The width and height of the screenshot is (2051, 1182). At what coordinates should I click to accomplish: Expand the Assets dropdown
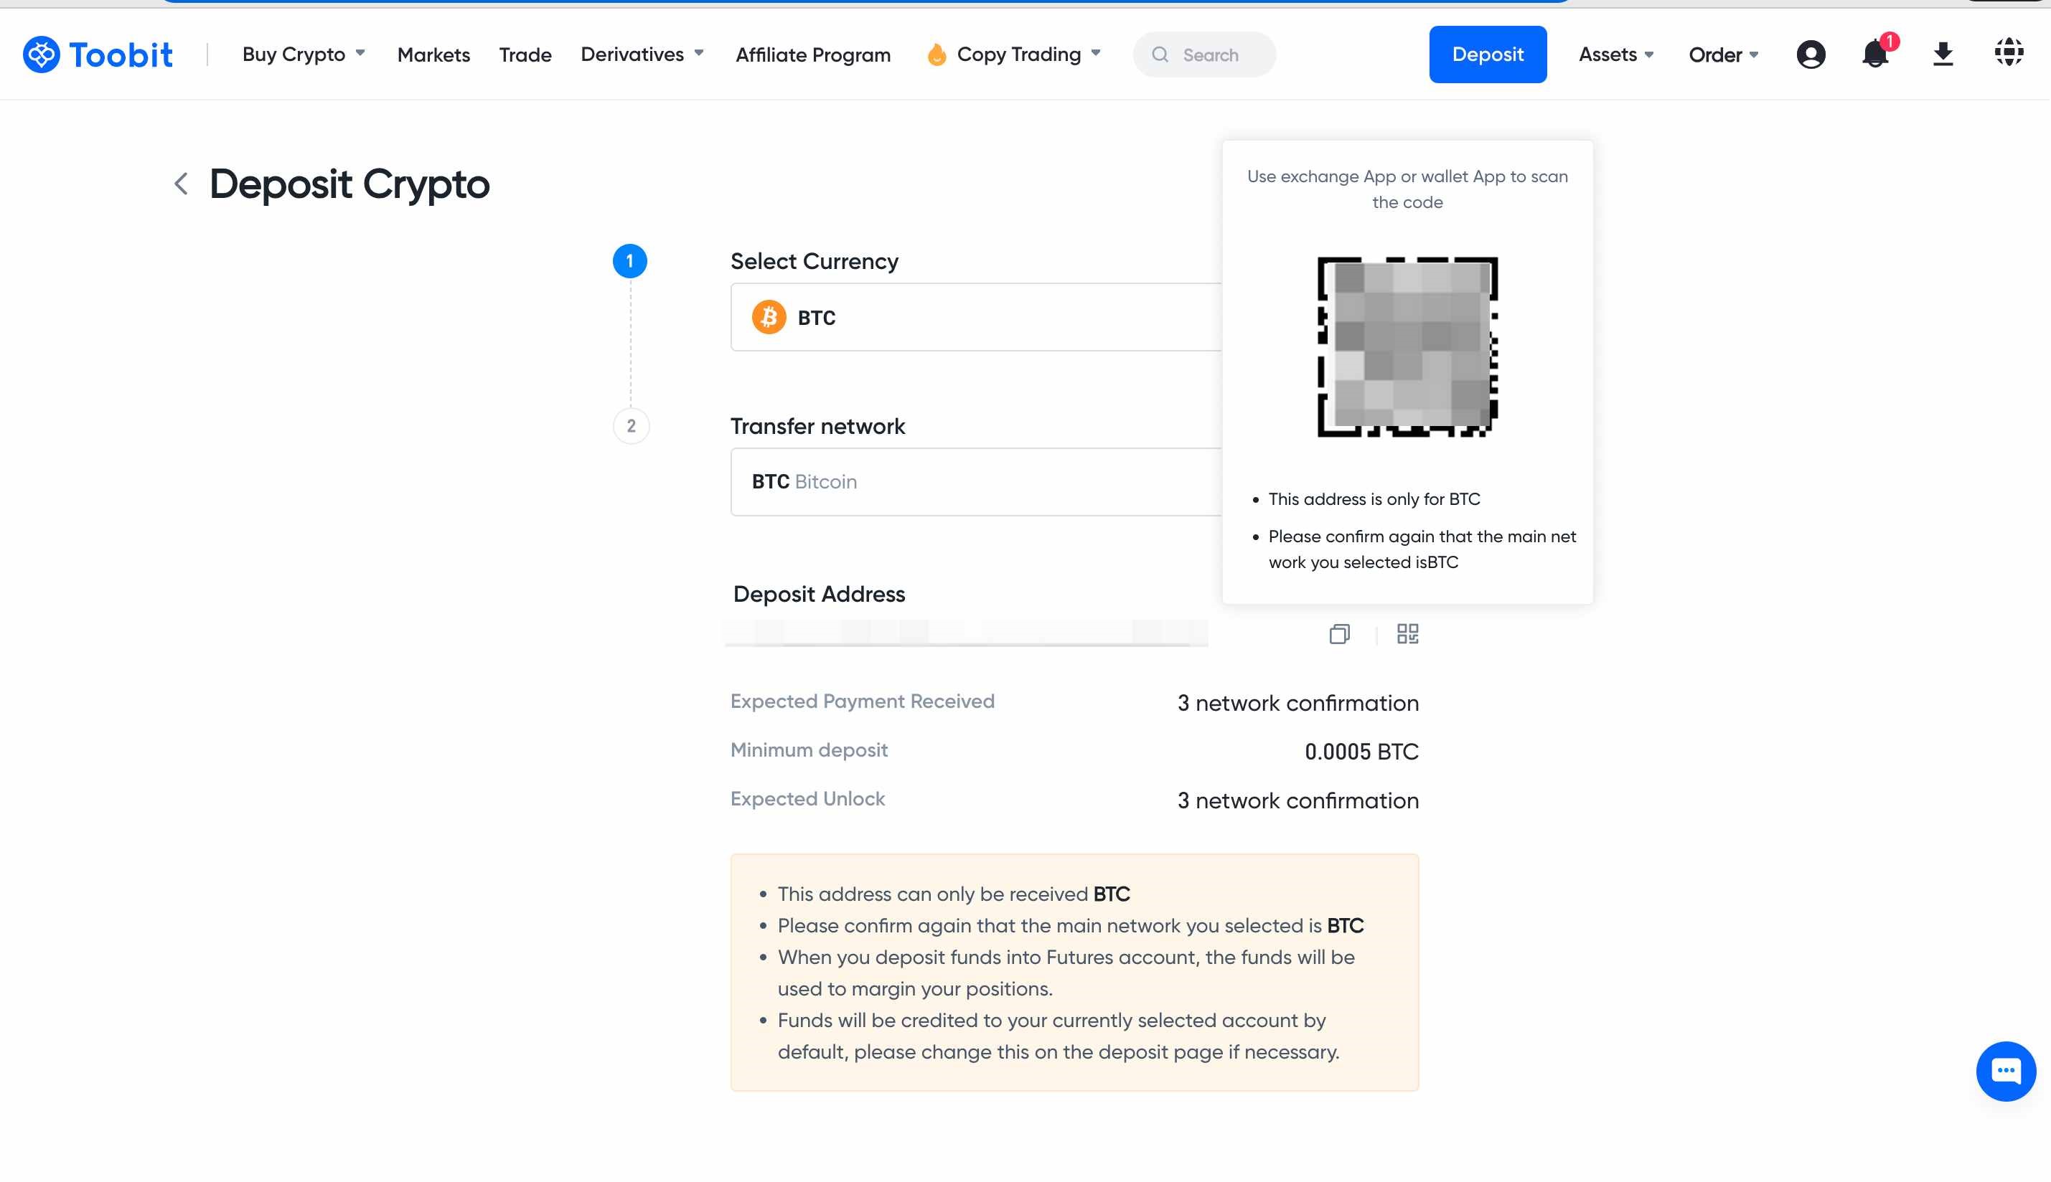pyautogui.click(x=1615, y=55)
